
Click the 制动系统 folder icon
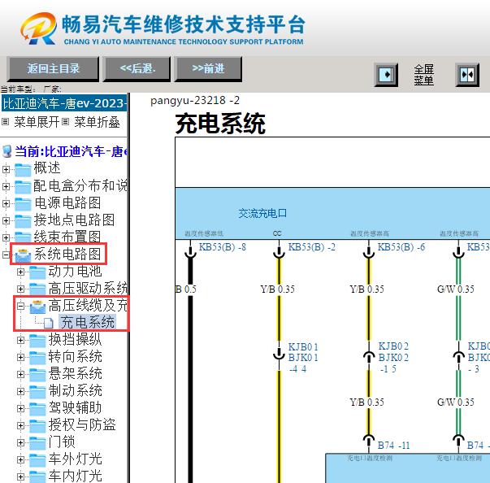(x=37, y=392)
